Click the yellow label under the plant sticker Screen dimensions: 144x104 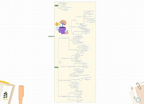coord(5,99)
